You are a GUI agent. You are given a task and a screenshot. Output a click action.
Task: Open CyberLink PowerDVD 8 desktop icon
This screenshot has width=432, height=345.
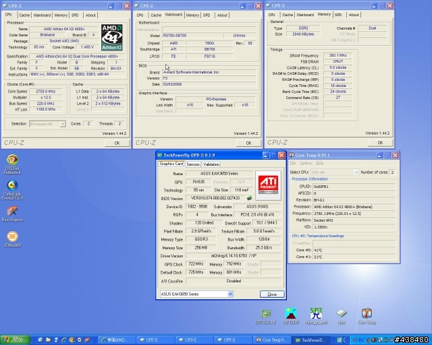click(x=12, y=190)
